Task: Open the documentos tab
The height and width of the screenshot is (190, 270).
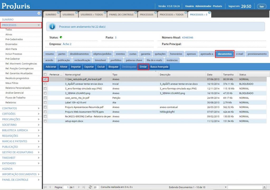Action: [225, 54]
